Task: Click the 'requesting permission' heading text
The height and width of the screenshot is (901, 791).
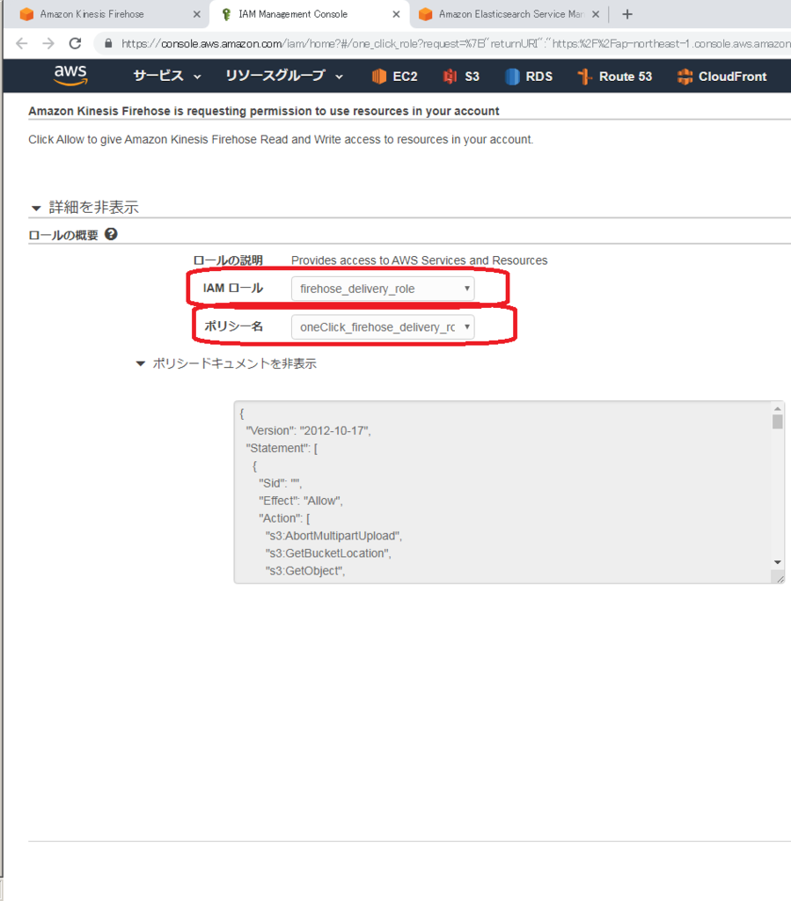Action: click(x=264, y=111)
